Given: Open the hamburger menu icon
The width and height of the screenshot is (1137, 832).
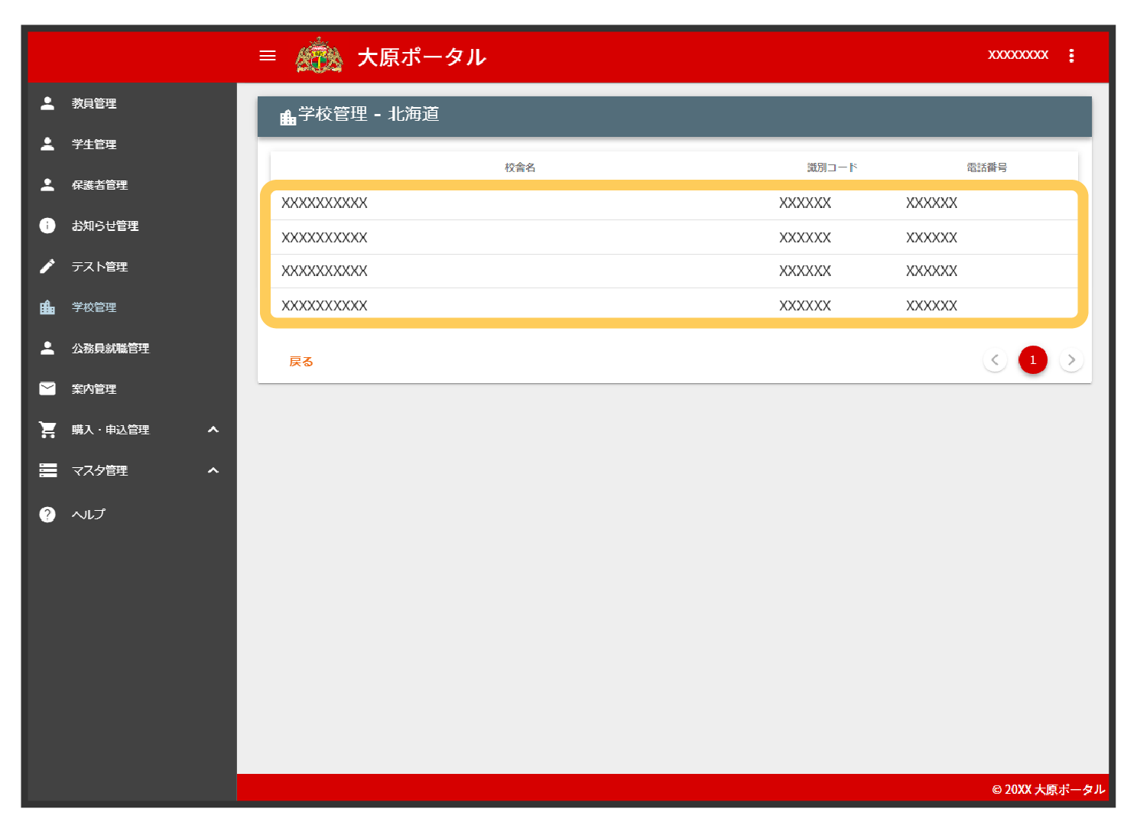Looking at the screenshot, I should [x=267, y=56].
